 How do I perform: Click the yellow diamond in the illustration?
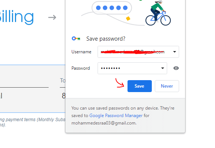(128, 18)
